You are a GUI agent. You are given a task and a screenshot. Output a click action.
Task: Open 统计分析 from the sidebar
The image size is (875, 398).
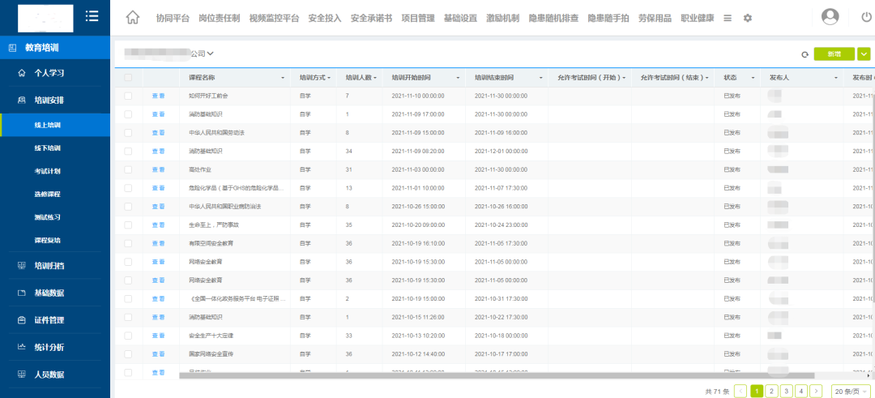pos(49,347)
